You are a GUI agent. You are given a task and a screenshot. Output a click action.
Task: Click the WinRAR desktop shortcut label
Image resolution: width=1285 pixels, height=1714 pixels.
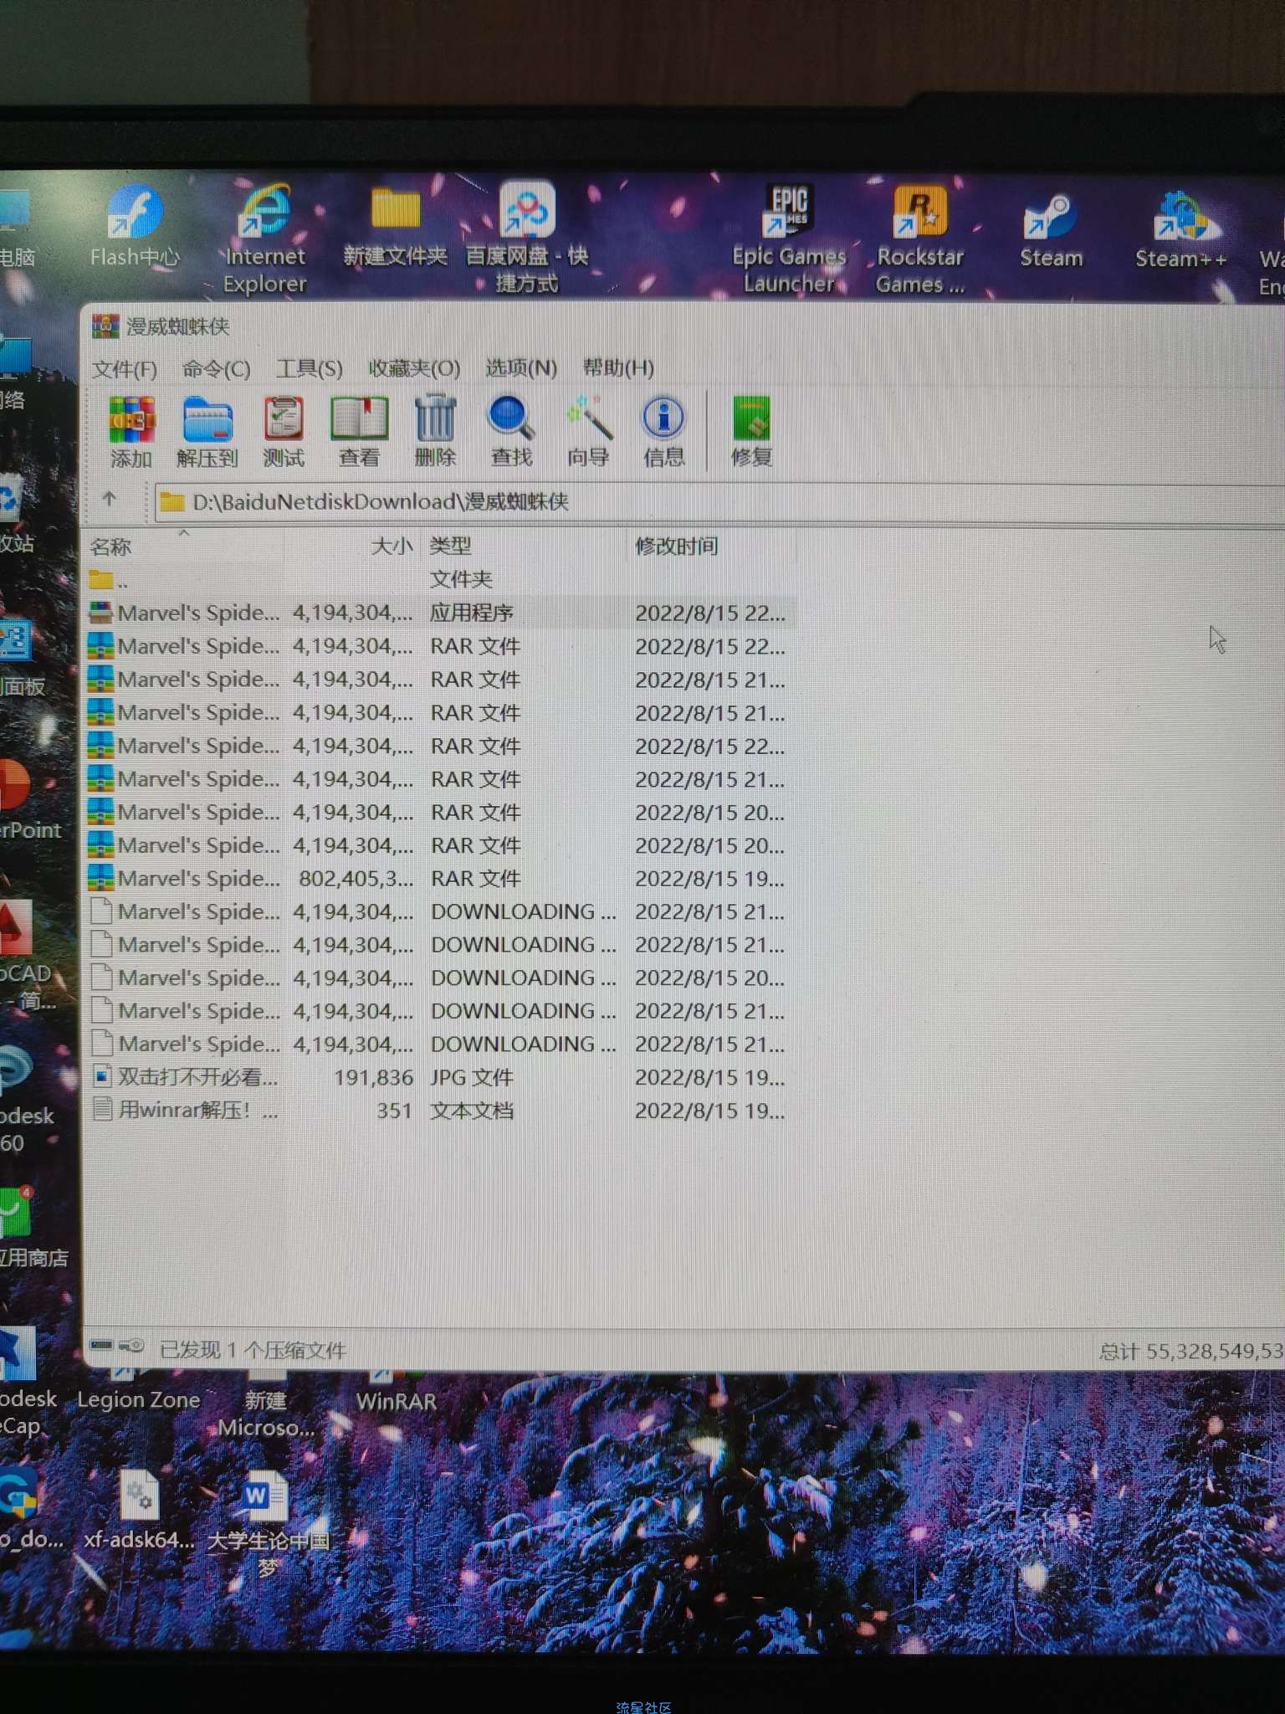(396, 1401)
